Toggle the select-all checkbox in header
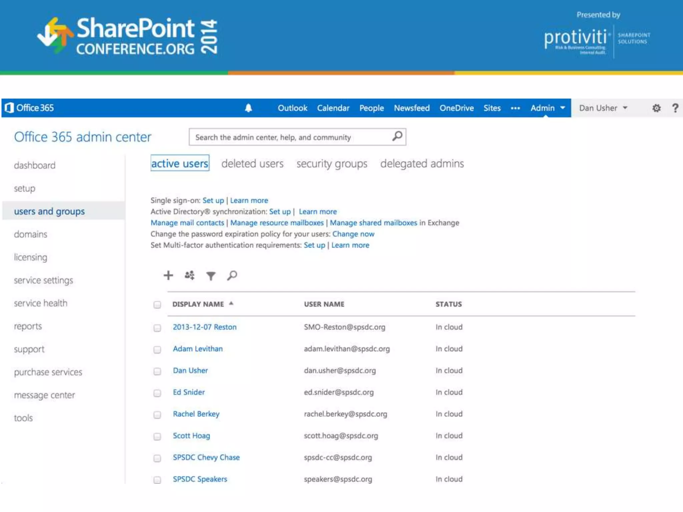The height and width of the screenshot is (512, 683). tap(157, 305)
